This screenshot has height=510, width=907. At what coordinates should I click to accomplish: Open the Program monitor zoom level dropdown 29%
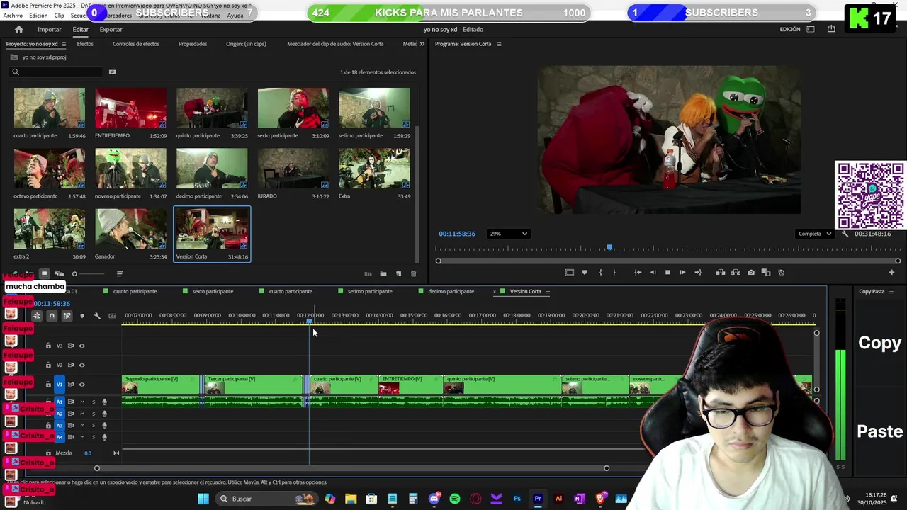pyautogui.click(x=508, y=234)
